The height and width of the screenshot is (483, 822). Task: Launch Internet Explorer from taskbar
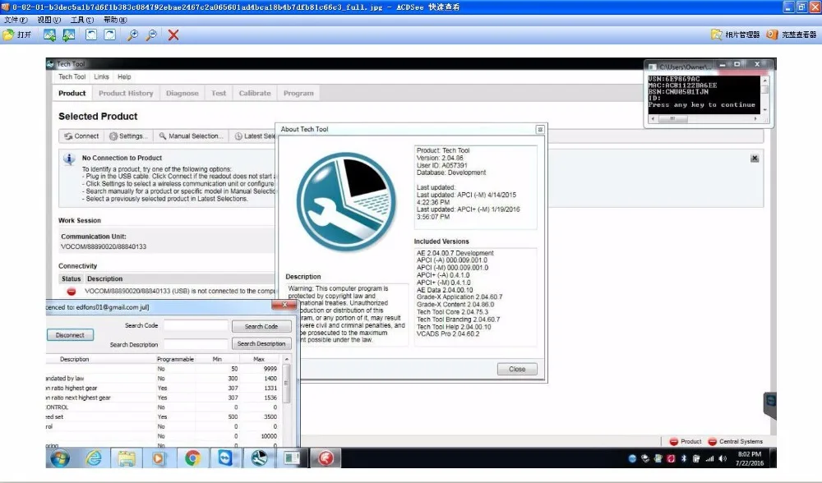pyautogui.click(x=94, y=458)
